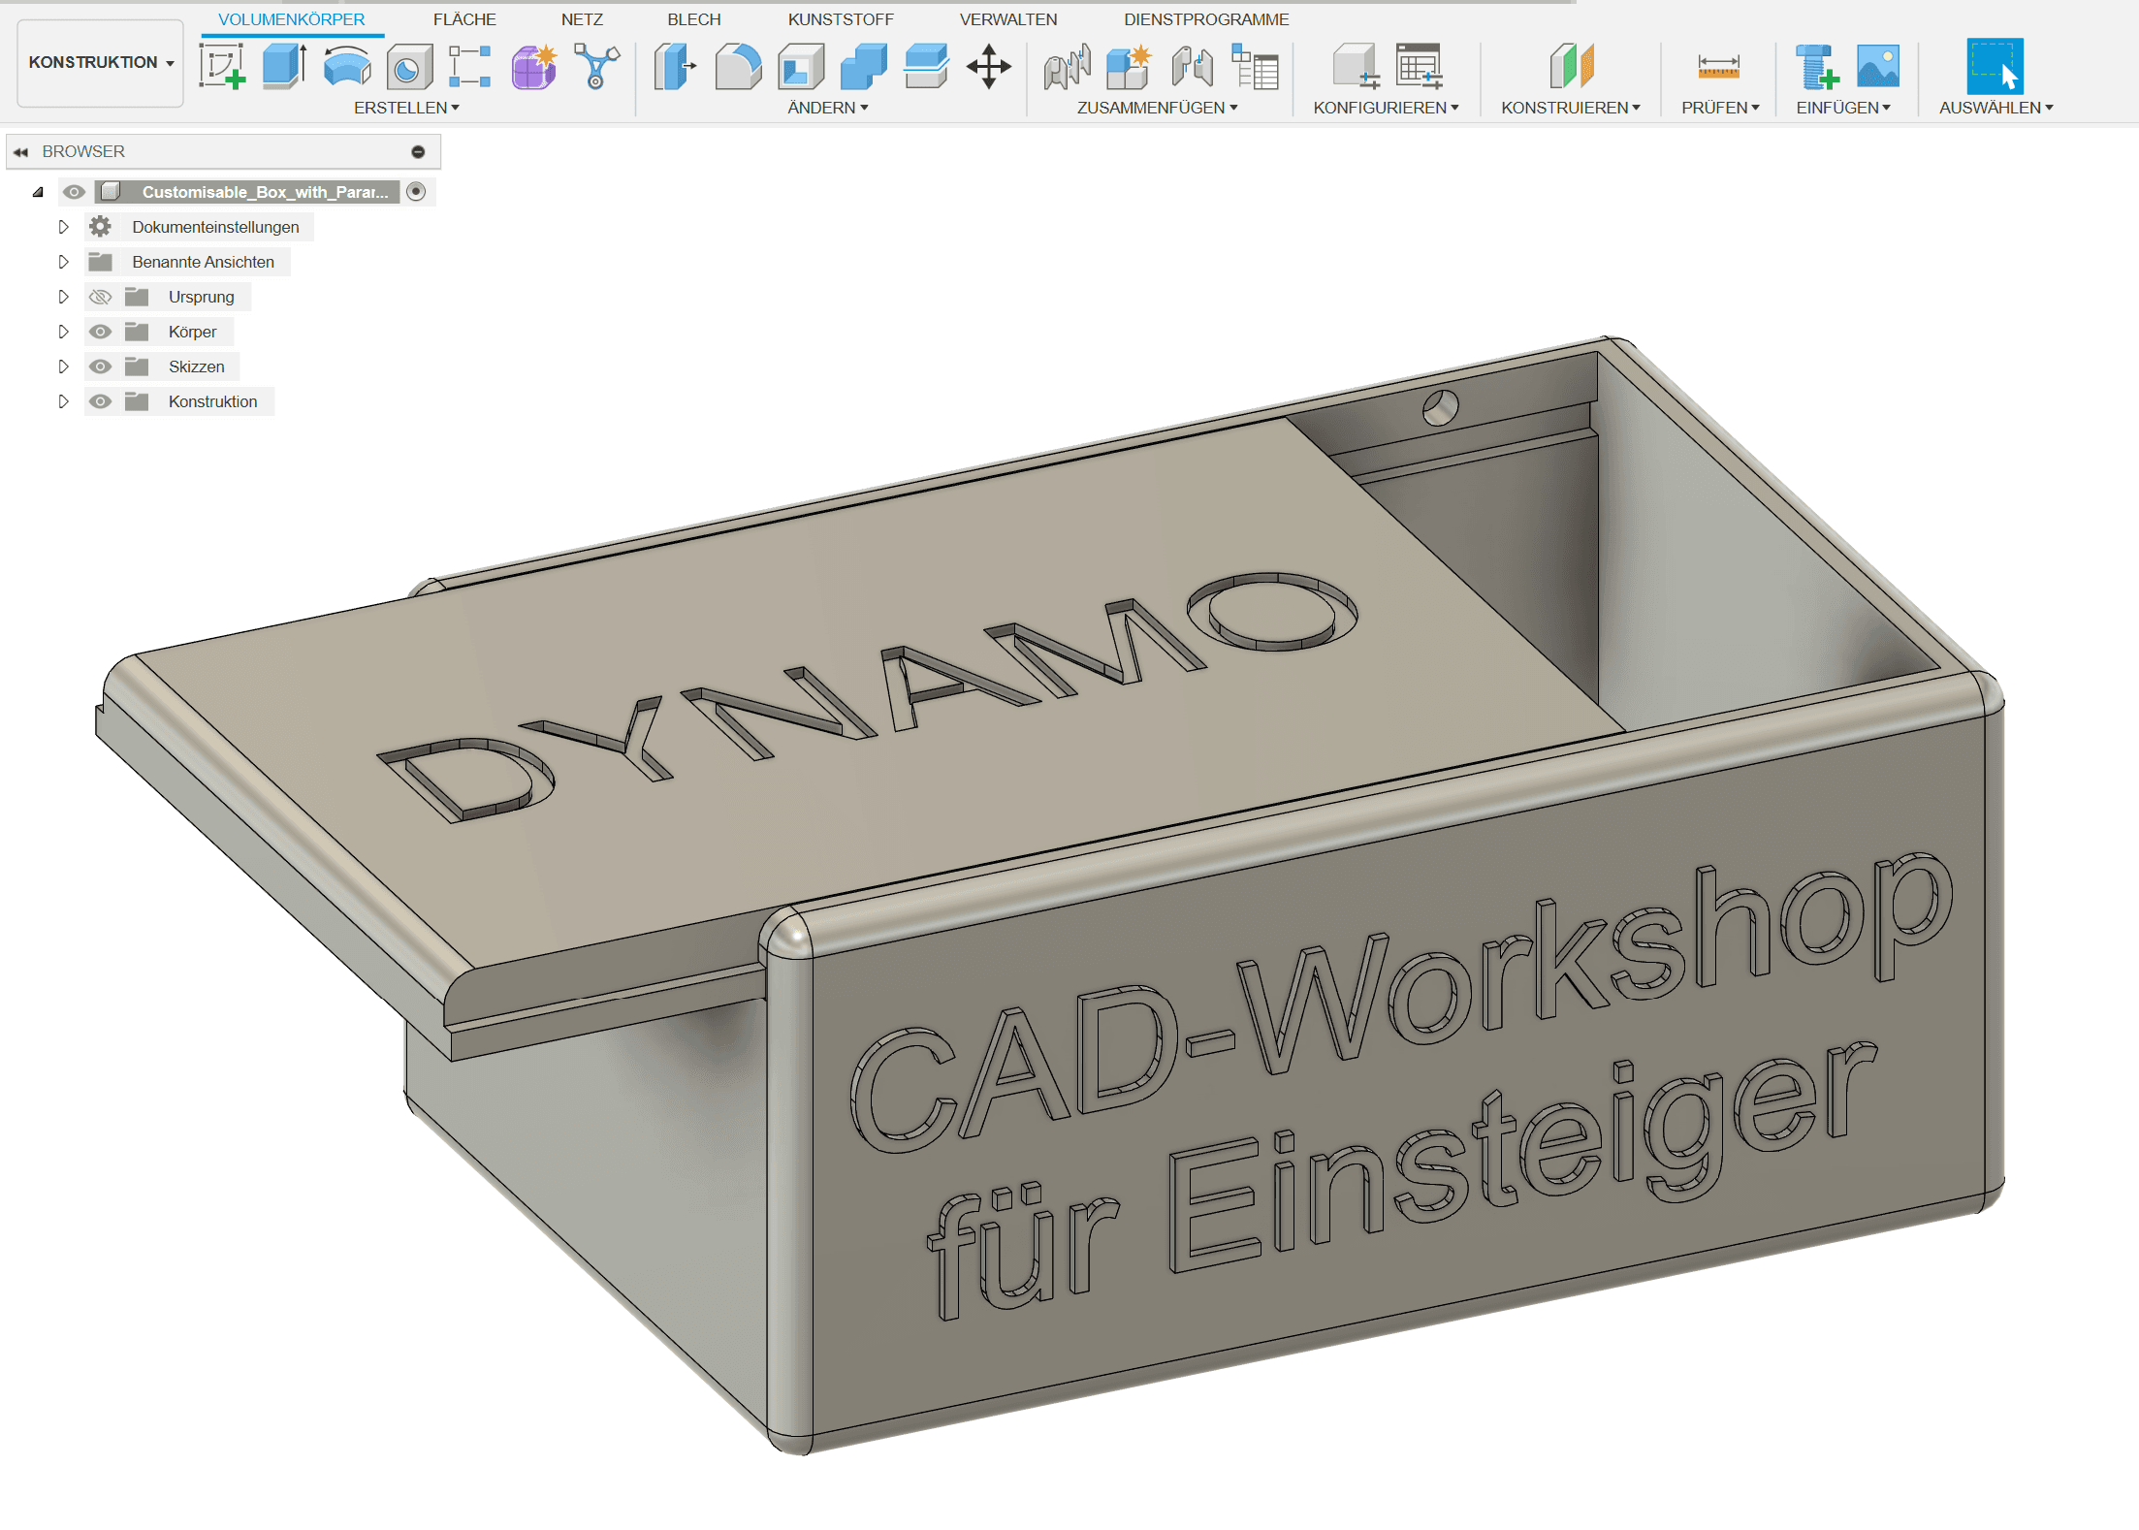Activate the Drücken/Ziehen tool under Ändern

(674, 68)
